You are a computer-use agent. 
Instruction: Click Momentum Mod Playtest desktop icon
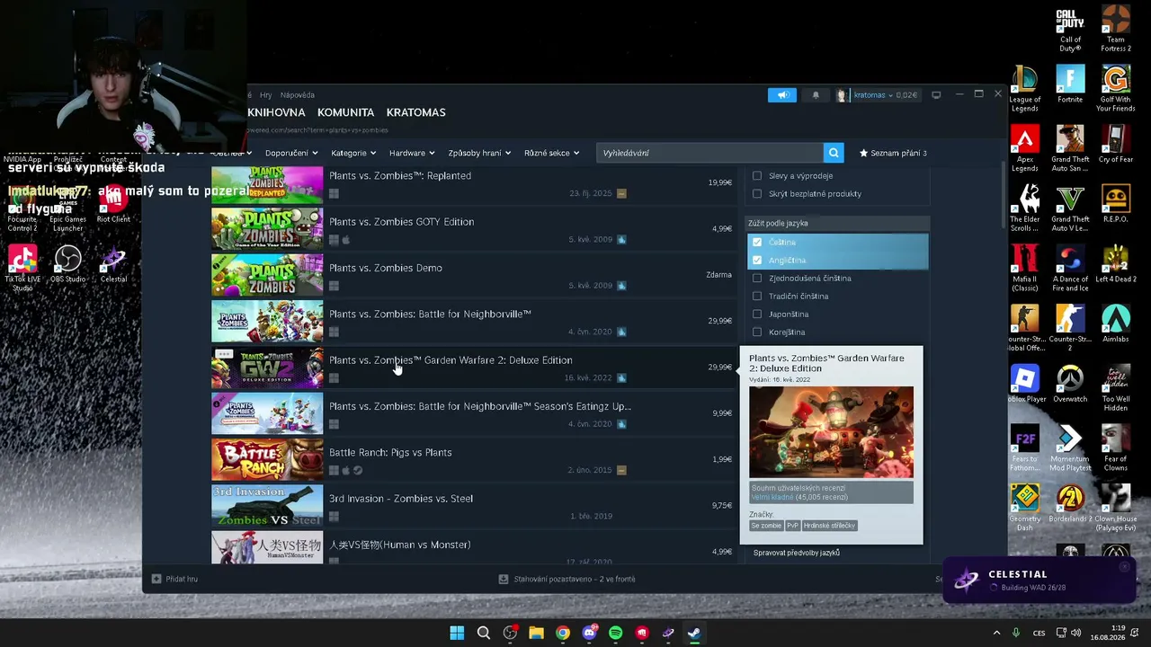[x=1070, y=448]
